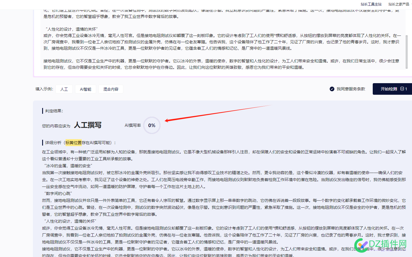Click the "冰冷的金属,温暖的安全" subheading in results

[x=68, y=166]
